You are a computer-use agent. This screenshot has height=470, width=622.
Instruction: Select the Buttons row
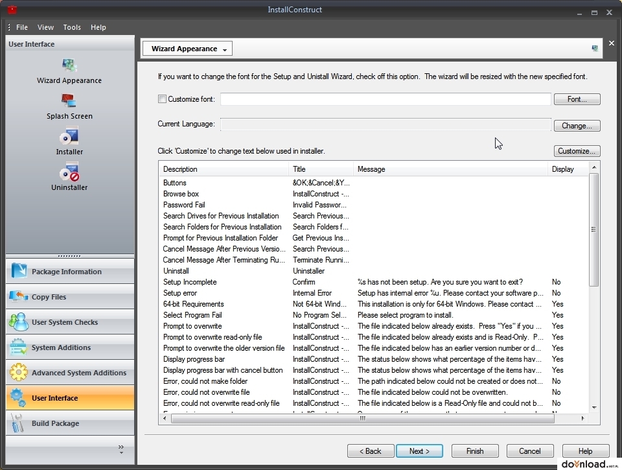pos(374,183)
